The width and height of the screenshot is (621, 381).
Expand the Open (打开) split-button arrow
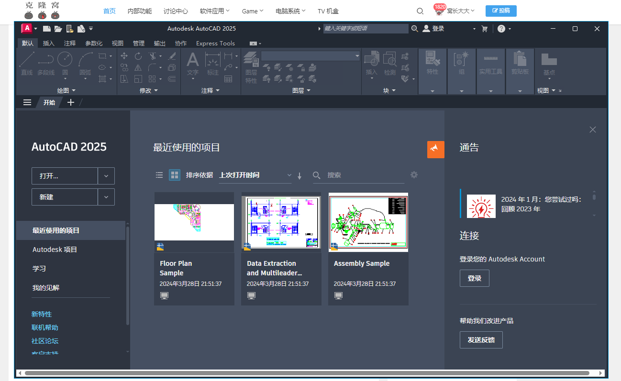click(x=106, y=176)
